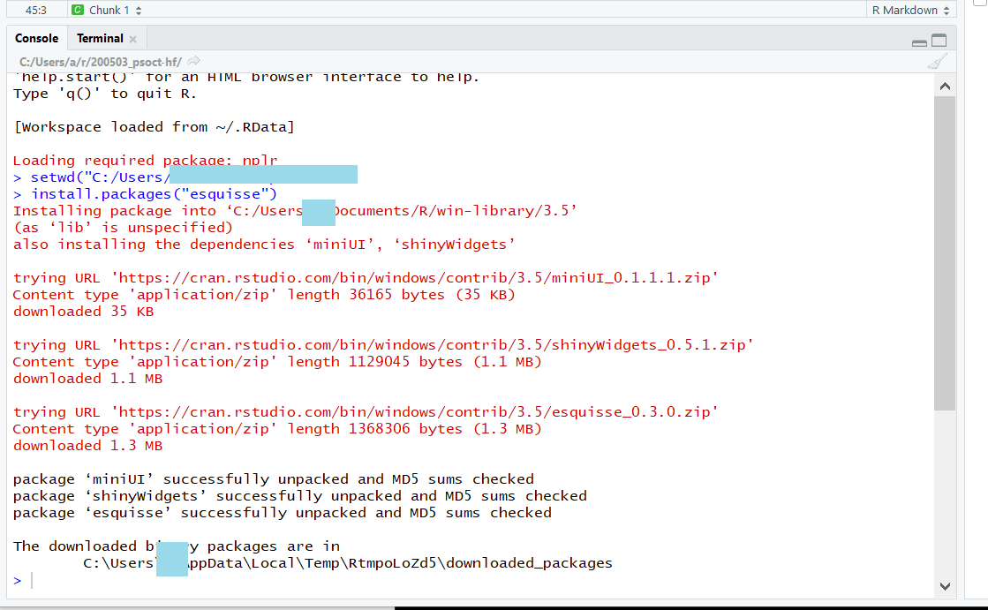
Task: Click the console vertical scrollbar thumb
Action: [944, 252]
